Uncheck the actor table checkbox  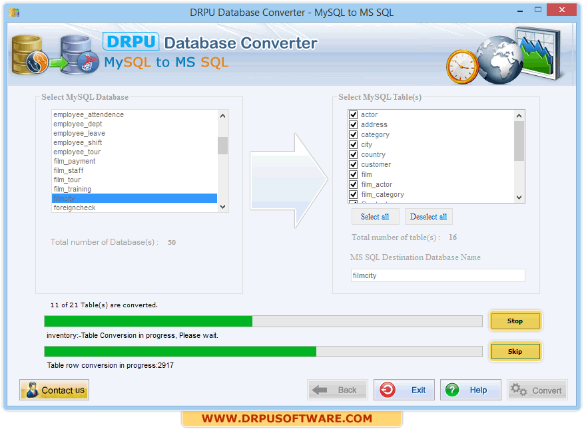[x=353, y=114]
